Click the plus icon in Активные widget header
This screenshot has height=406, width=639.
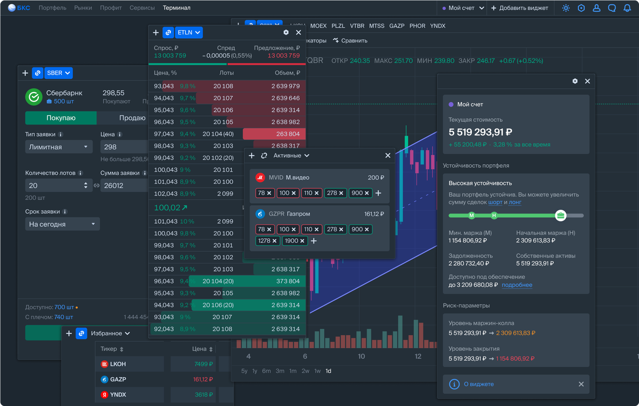click(252, 156)
